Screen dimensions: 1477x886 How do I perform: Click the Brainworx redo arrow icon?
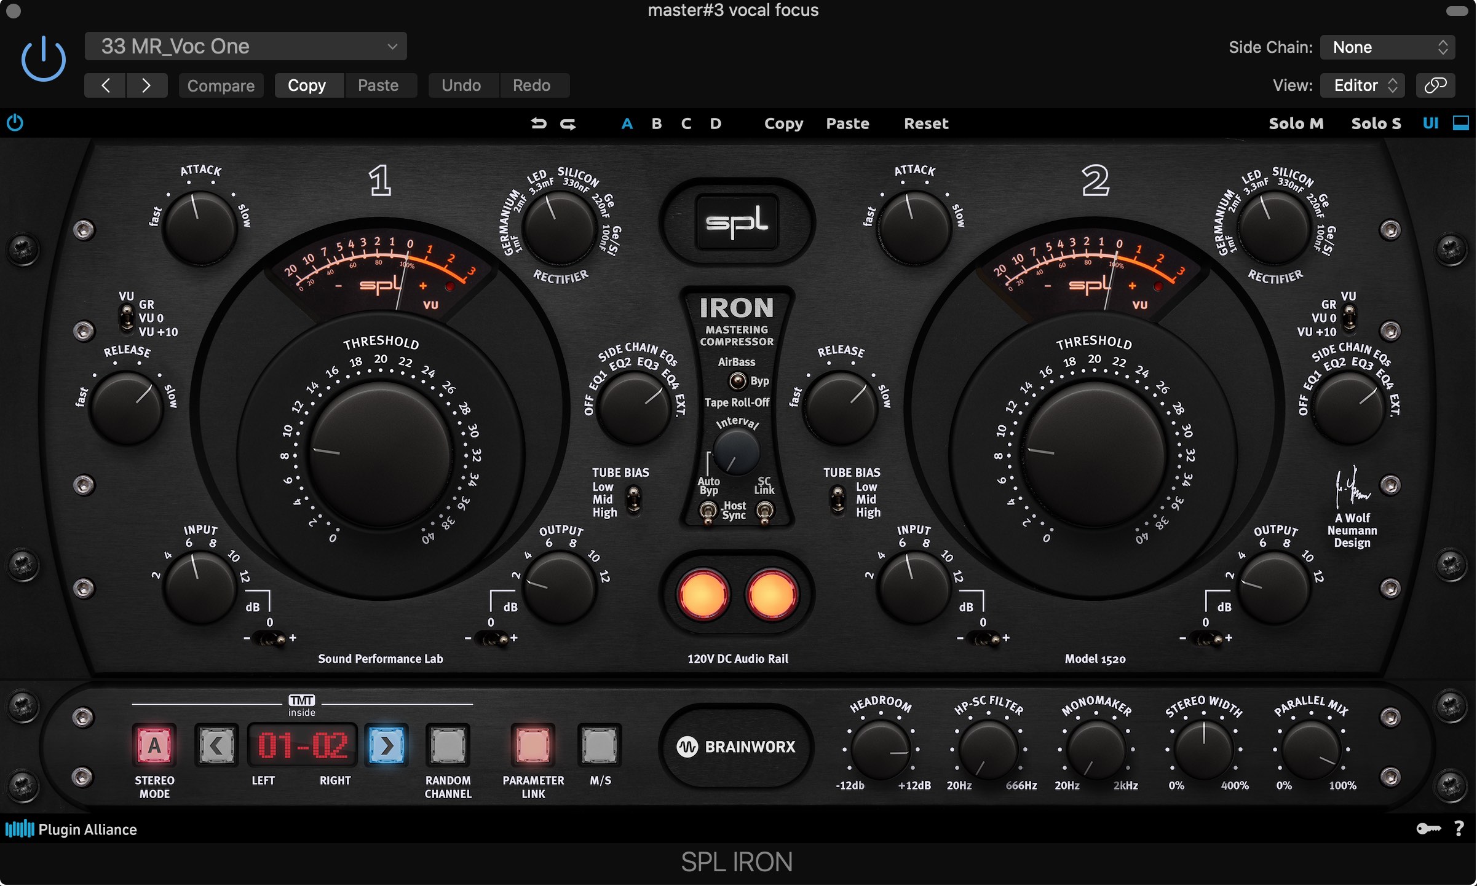pyautogui.click(x=568, y=123)
